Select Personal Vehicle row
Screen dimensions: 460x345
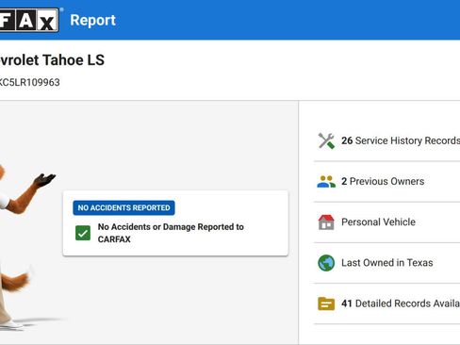click(387, 222)
